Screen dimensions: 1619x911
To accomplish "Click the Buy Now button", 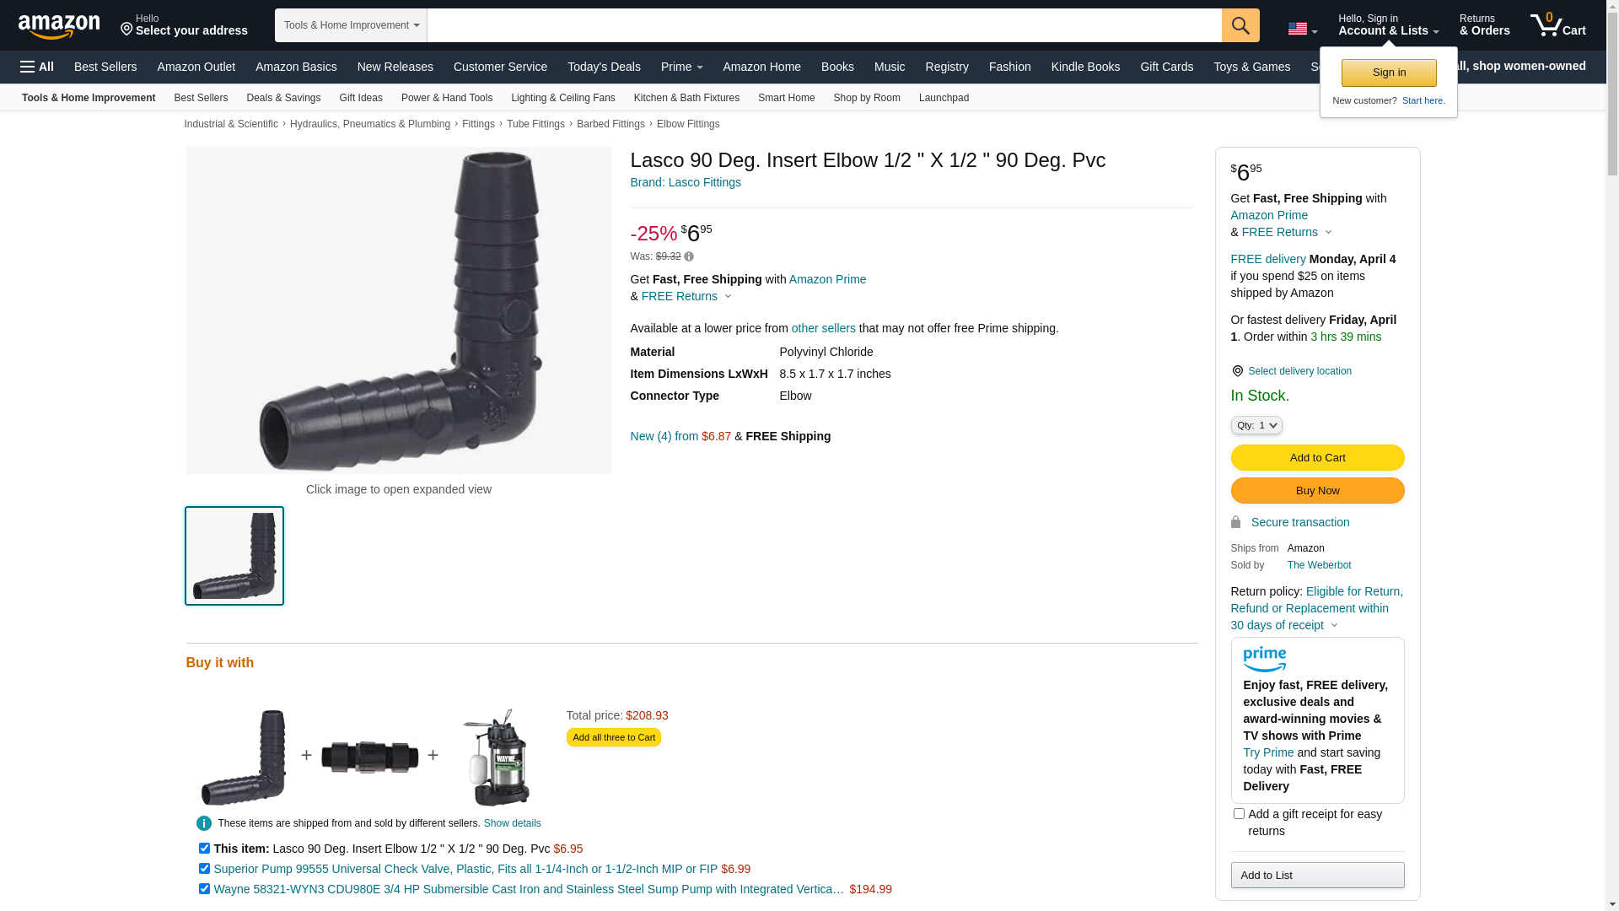I will coord(1316,491).
